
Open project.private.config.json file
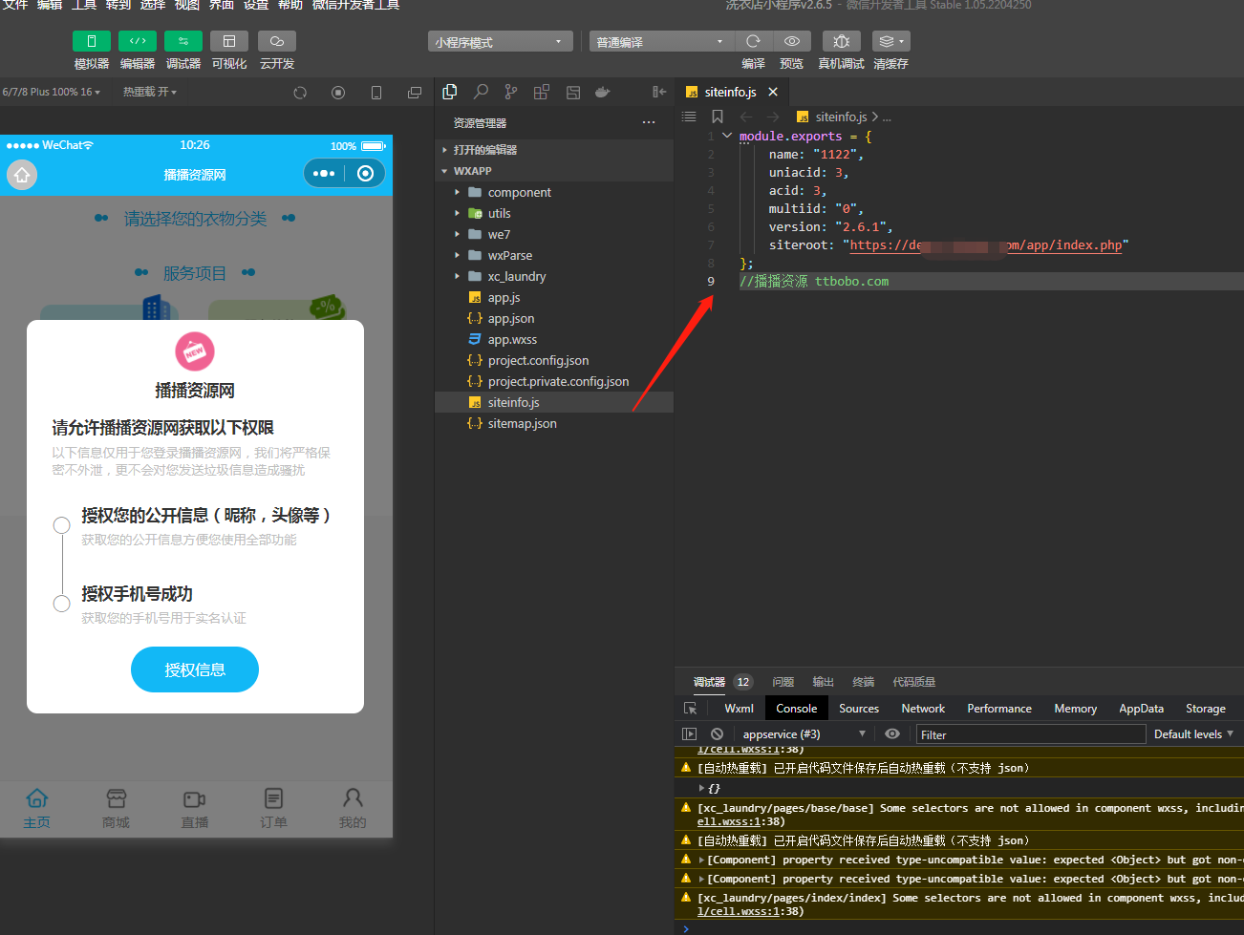click(554, 381)
